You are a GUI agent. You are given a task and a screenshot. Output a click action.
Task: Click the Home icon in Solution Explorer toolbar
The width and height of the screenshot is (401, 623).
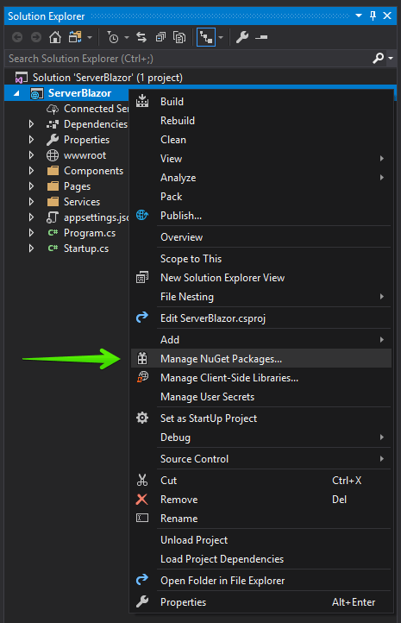coord(55,37)
